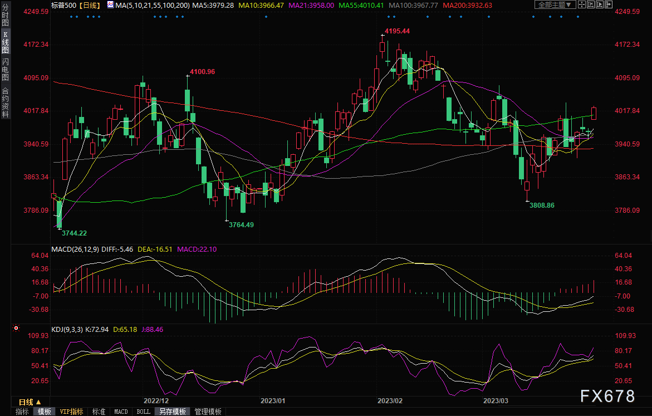Click the 另存模板 button
Screen dimensions: 652x416
point(173,412)
